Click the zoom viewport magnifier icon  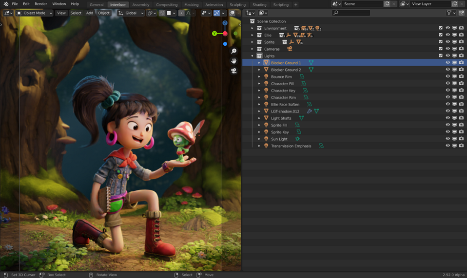point(234,51)
